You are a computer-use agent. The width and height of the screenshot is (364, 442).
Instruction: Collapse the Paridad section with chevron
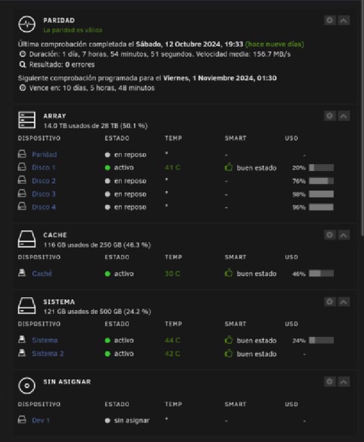tap(344, 20)
